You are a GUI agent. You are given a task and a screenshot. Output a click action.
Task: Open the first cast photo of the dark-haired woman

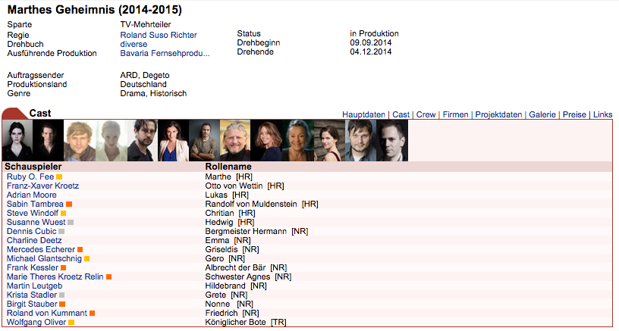pos(17,140)
